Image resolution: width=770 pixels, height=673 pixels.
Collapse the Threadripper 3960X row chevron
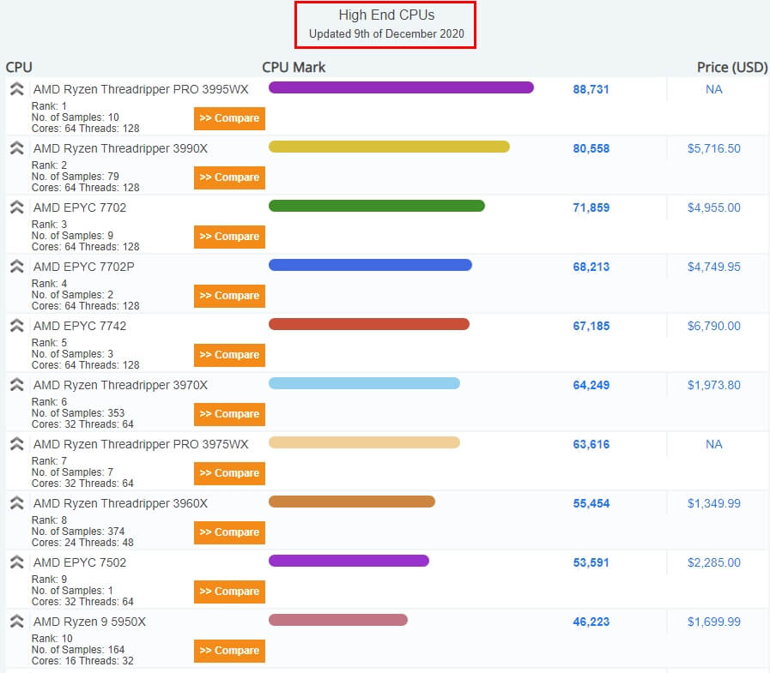coord(16,502)
